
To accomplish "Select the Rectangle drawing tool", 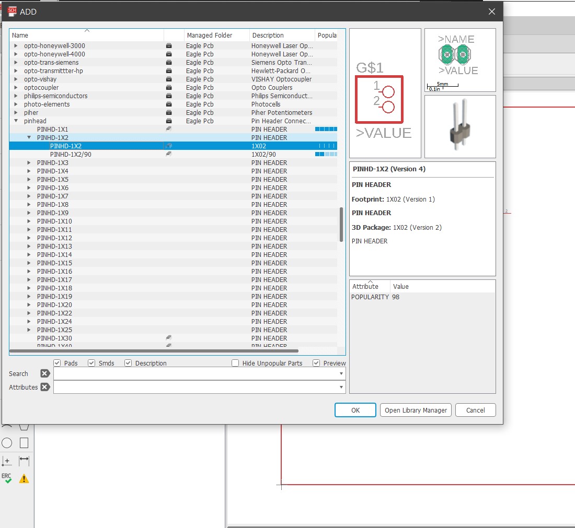I will (x=24, y=443).
